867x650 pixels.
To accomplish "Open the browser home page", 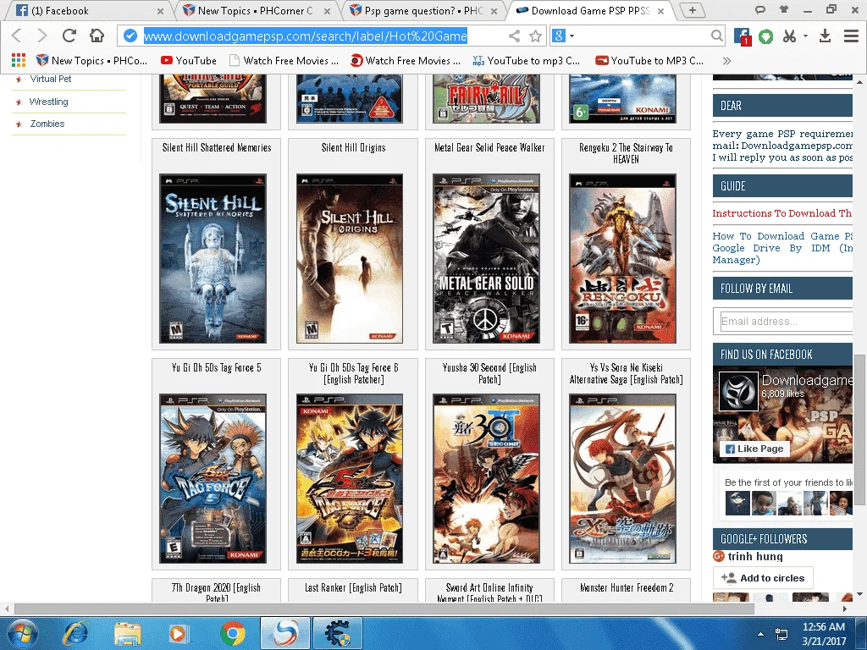I will 97,36.
